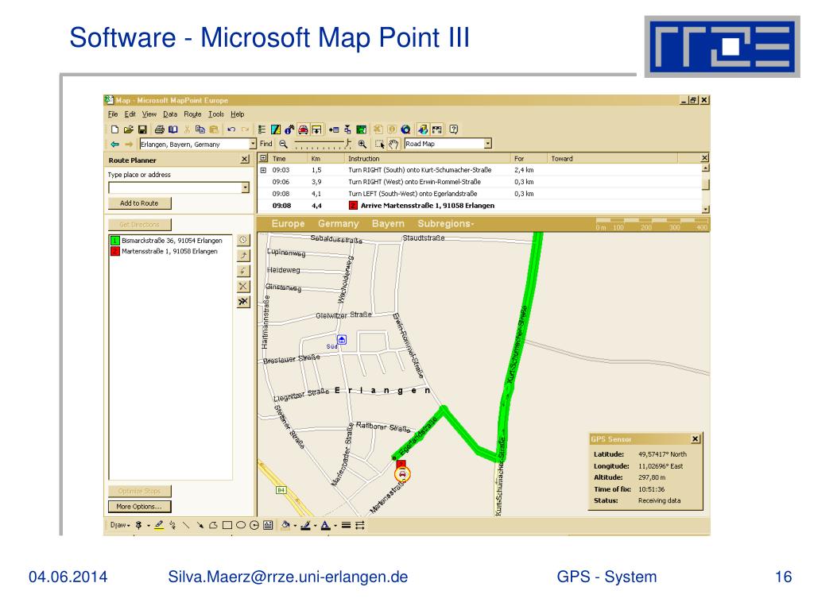
Task: Select the Arrive Martensstraße 1 direction row
Action: (x=479, y=206)
